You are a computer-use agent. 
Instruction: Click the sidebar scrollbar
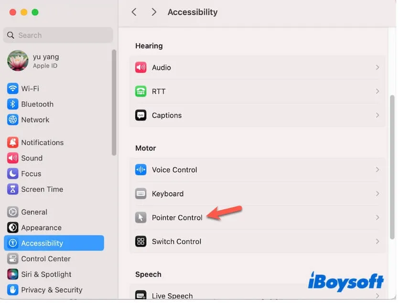pyautogui.click(x=114, y=103)
